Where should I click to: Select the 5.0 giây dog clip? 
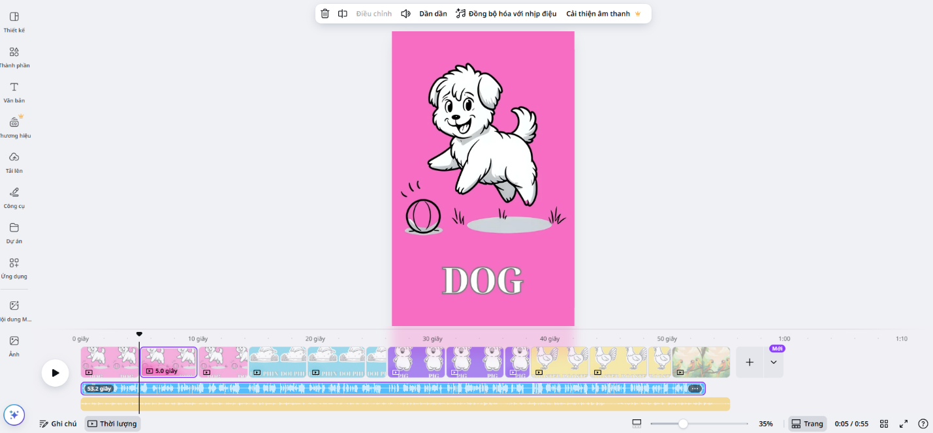tap(168, 362)
